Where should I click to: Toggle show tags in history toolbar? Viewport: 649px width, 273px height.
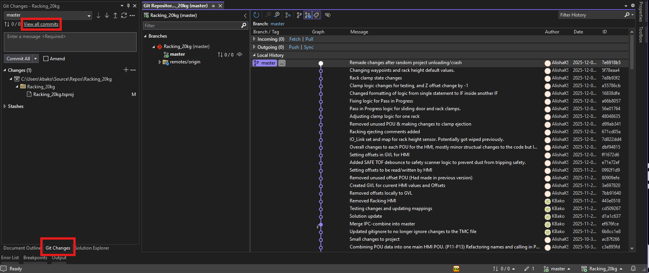[x=316, y=15]
